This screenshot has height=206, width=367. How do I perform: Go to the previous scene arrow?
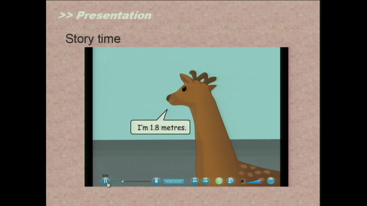point(195,181)
